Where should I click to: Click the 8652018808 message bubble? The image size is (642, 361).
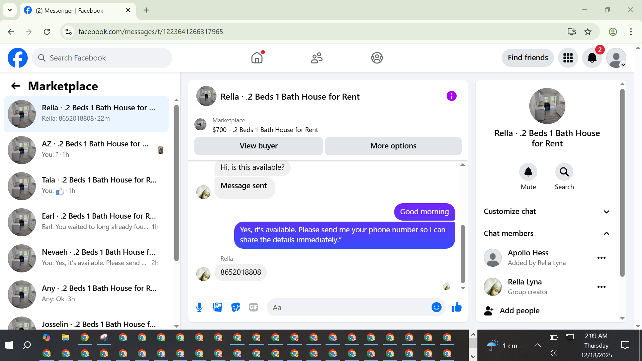pyautogui.click(x=241, y=272)
